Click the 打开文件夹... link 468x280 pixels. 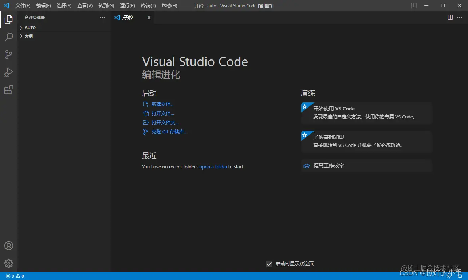165,122
